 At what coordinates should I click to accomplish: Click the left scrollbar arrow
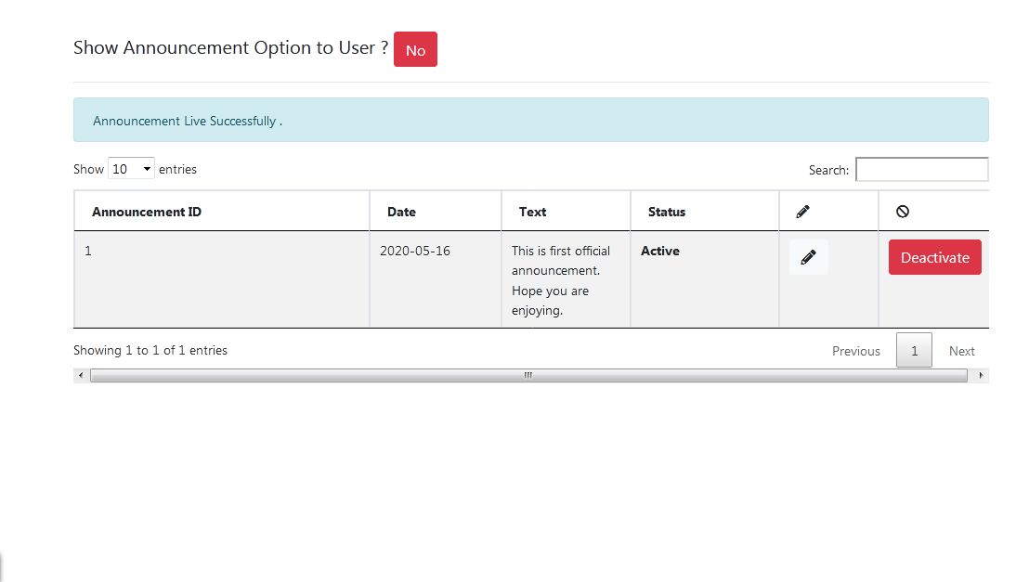tap(81, 375)
